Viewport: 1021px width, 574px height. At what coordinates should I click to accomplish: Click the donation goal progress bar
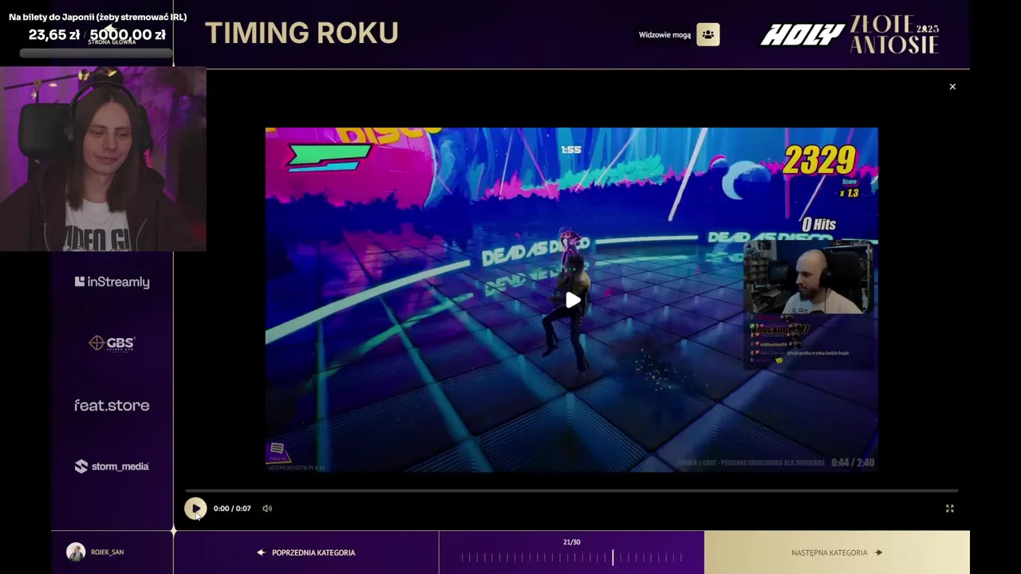(x=96, y=53)
